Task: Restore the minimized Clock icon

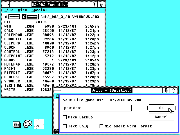Action: 39,124
